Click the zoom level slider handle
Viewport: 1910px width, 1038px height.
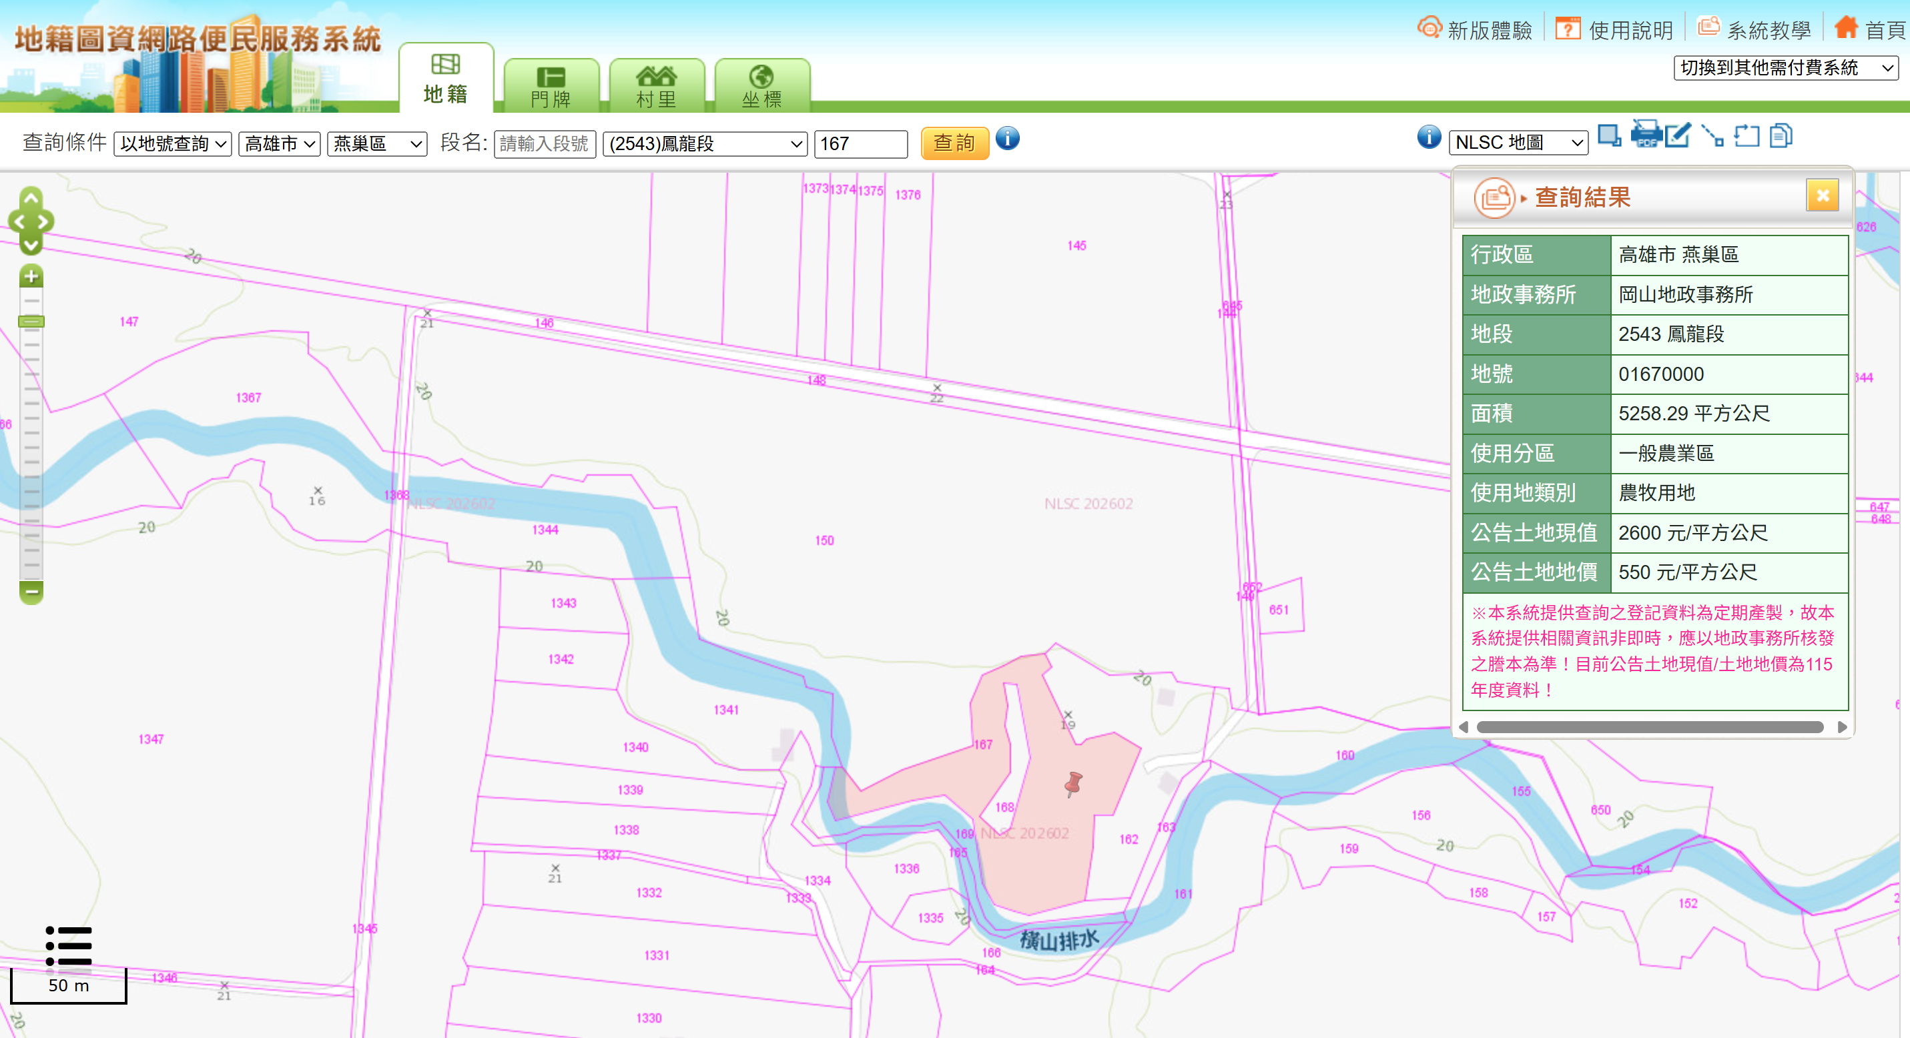coord(31,322)
